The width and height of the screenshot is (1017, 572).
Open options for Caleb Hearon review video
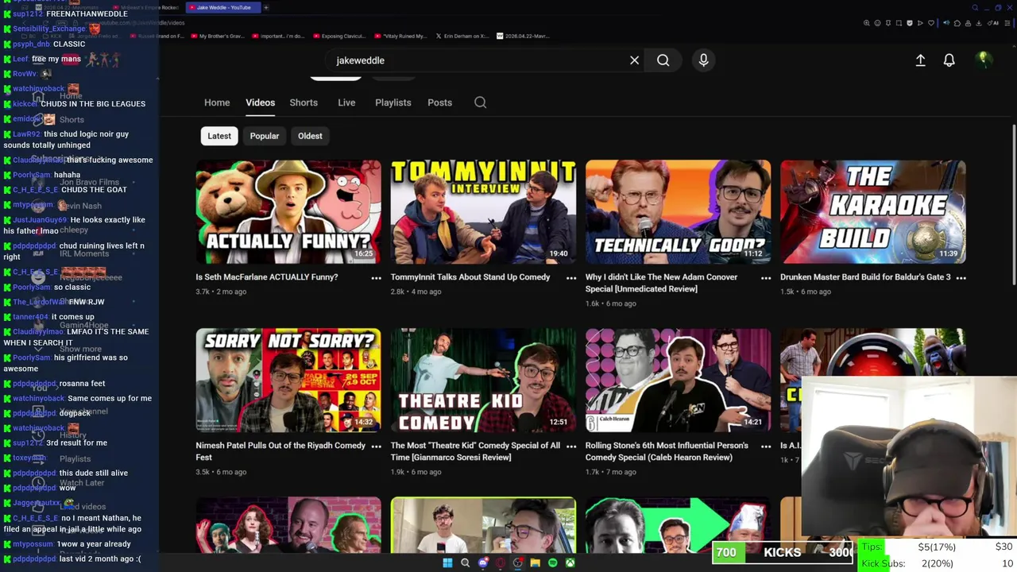(x=766, y=446)
